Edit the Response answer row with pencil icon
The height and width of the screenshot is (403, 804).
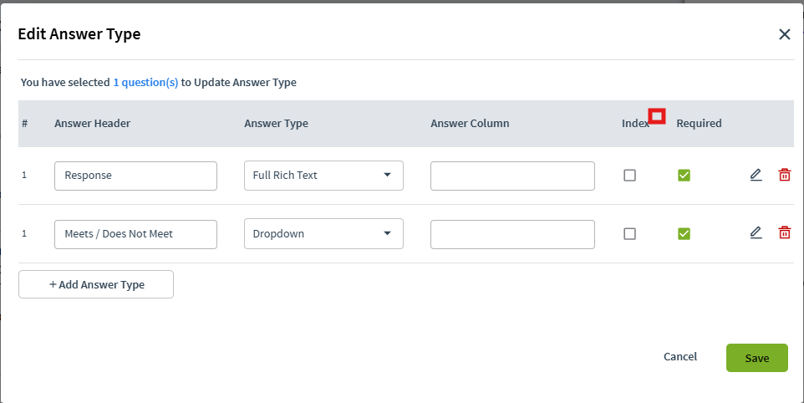(x=756, y=176)
